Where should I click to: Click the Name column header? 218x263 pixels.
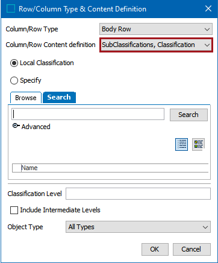pyautogui.click(x=114, y=168)
